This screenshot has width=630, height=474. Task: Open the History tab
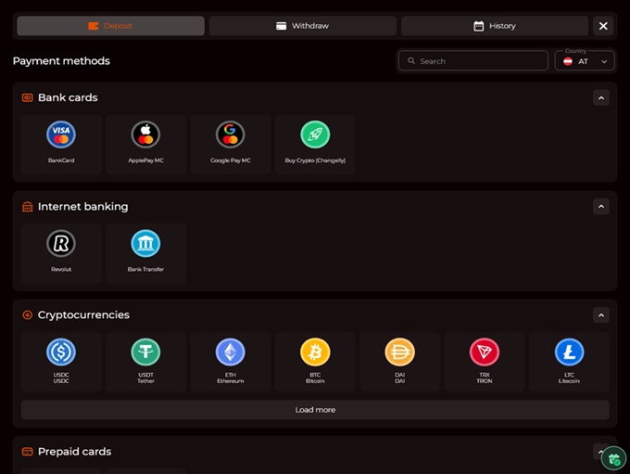pos(494,26)
